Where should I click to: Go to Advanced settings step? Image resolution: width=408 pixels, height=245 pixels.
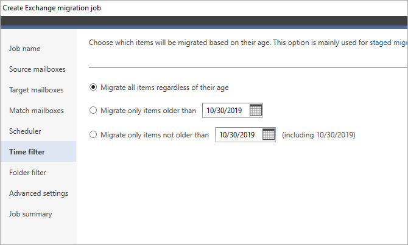[x=38, y=193]
